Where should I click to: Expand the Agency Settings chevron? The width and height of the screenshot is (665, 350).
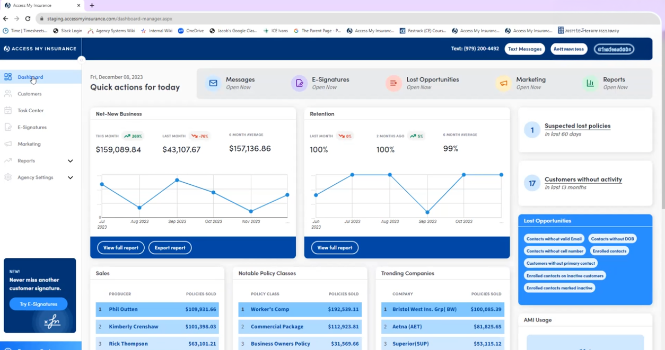click(x=70, y=178)
